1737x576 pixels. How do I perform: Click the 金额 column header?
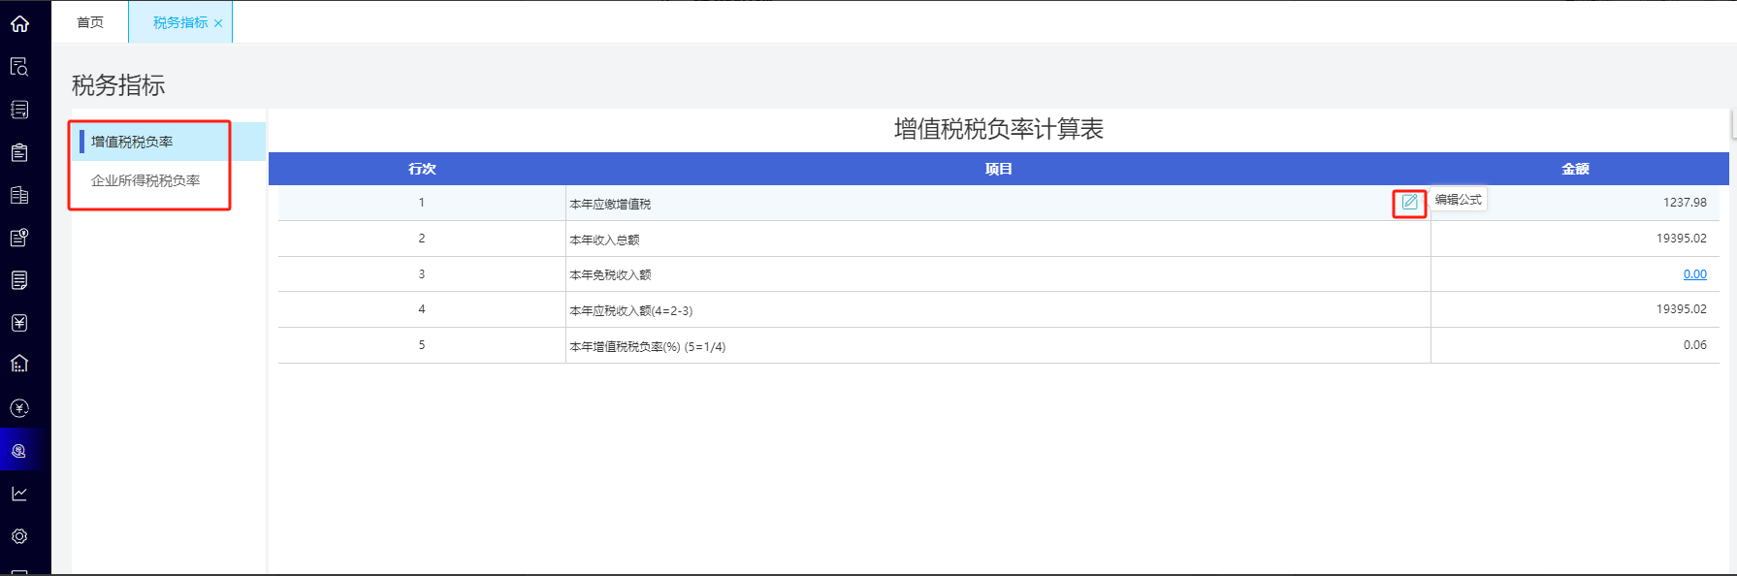click(x=1575, y=169)
